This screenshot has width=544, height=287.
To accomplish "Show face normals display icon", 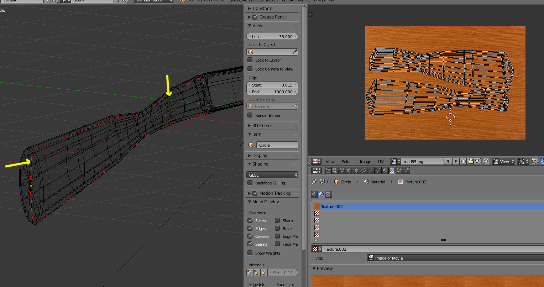I will 264,273.
